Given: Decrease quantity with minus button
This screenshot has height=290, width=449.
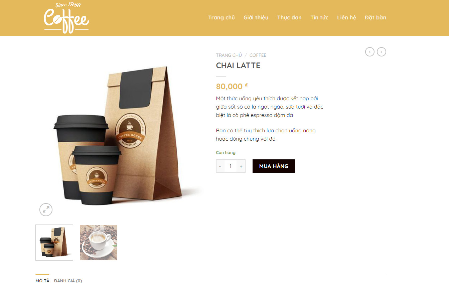Looking at the screenshot, I should pos(220,166).
